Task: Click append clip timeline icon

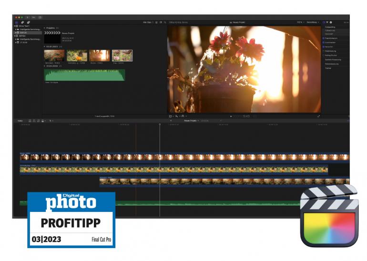Action: [x=39, y=121]
